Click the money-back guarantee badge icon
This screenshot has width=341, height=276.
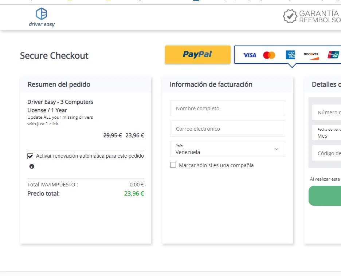(290, 16)
